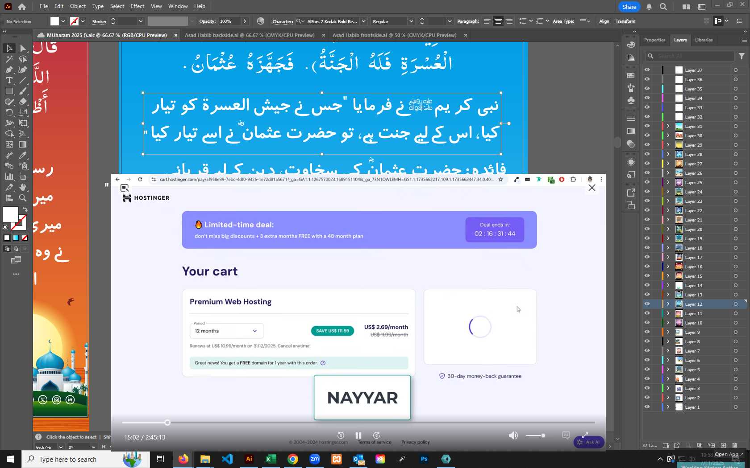This screenshot has width=750, height=468.
Task: Select the Magic Wand tool
Action: 9,59
